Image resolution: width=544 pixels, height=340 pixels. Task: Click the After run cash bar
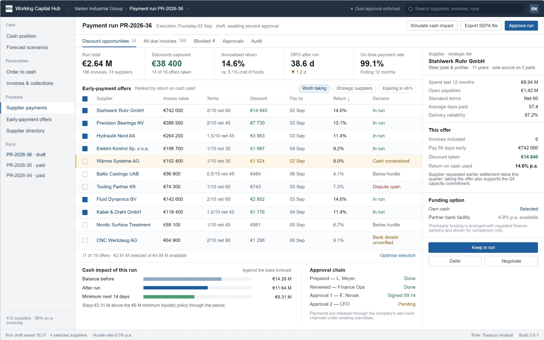point(198,288)
